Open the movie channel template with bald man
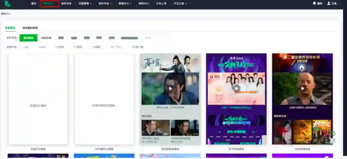Screen dimensions: 347x159 pyautogui.click(x=302, y=99)
